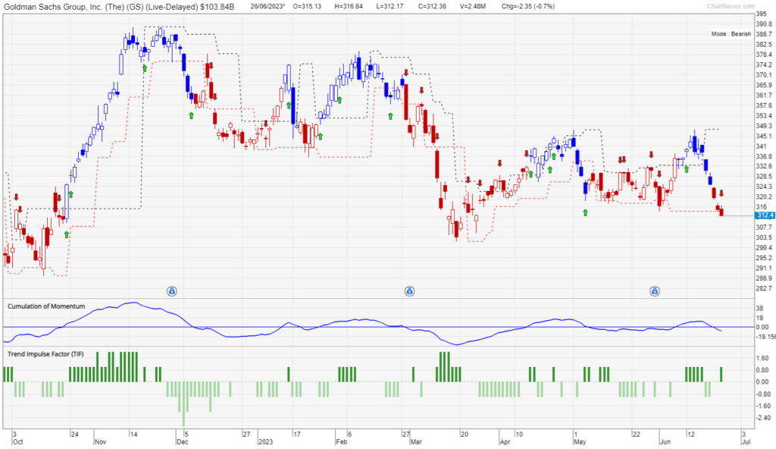This screenshot has width=776, height=449.
Task: Click the 38 momentum axis value
Action: (759, 308)
